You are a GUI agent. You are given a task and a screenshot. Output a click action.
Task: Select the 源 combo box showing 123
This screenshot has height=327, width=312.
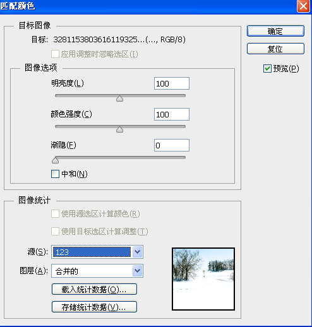(x=97, y=252)
